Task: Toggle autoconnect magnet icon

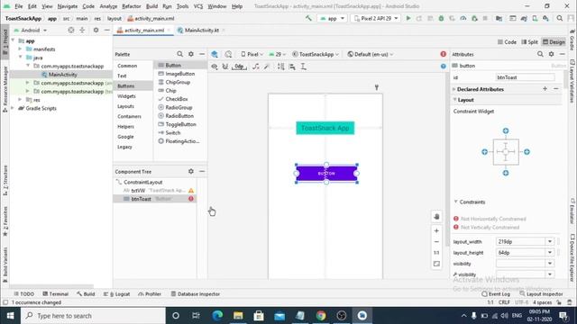Action: (x=225, y=67)
